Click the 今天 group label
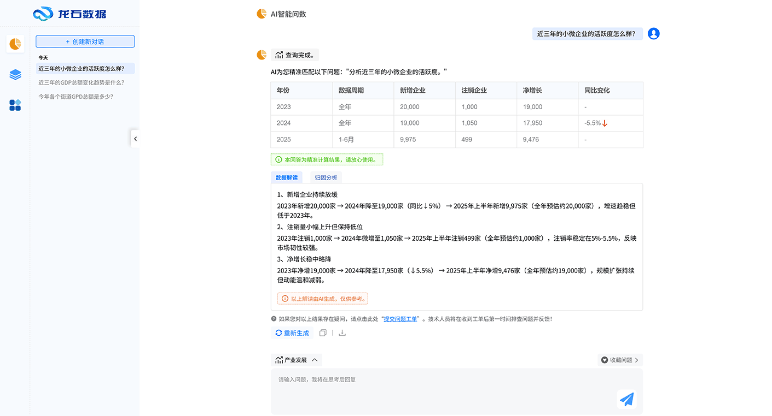Viewport: 772px width, 416px height. [43, 57]
